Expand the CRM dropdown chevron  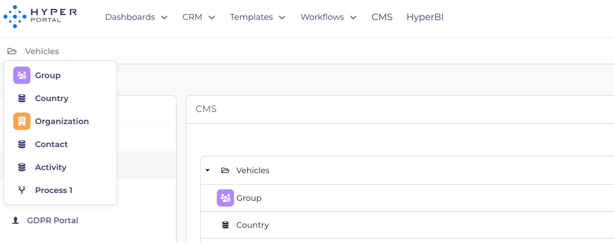tap(212, 18)
